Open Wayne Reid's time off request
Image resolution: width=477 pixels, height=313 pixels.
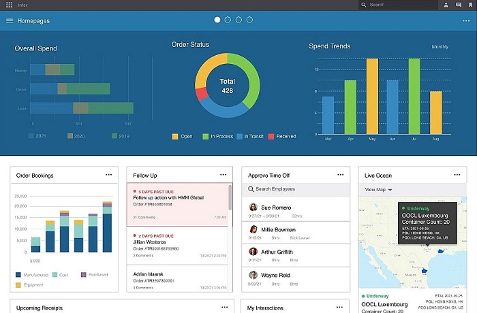tap(296, 279)
